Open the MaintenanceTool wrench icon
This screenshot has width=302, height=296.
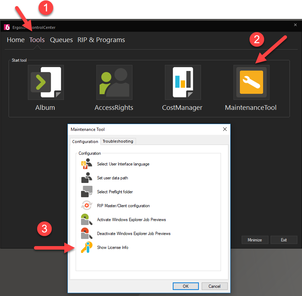(x=251, y=82)
